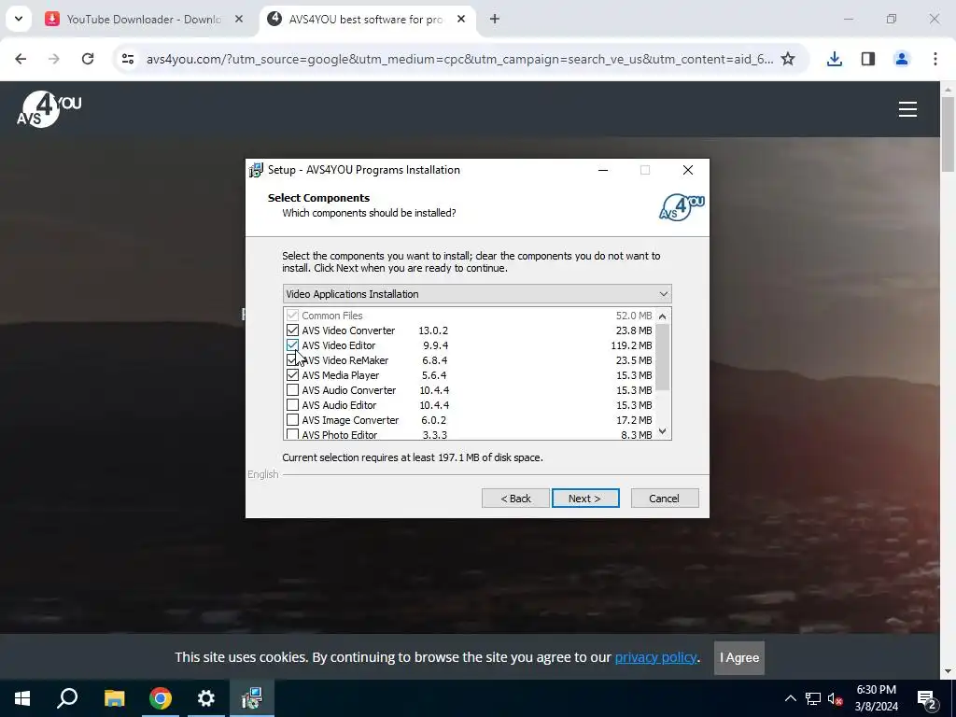The width and height of the screenshot is (956, 717).
Task: Open Settings from the taskbar
Action: pyautogui.click(x=206, y=698)
